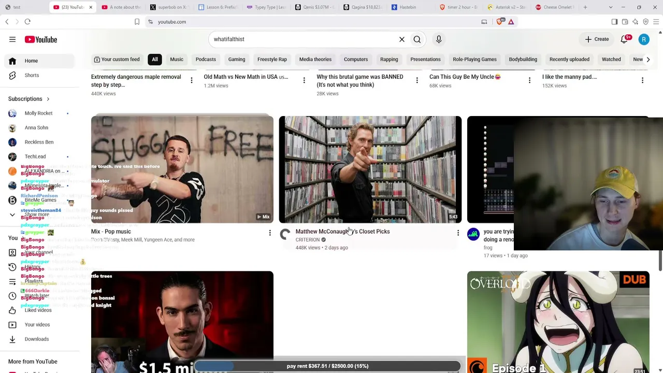Select the Music filter chip
The image size is (663, 373).
(177, 60)
